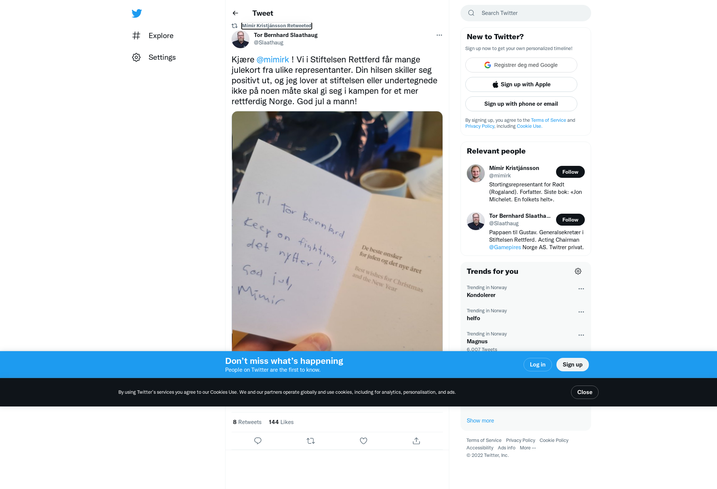Close the cookie notice banner
717x489 pixels.
point(584,392)
